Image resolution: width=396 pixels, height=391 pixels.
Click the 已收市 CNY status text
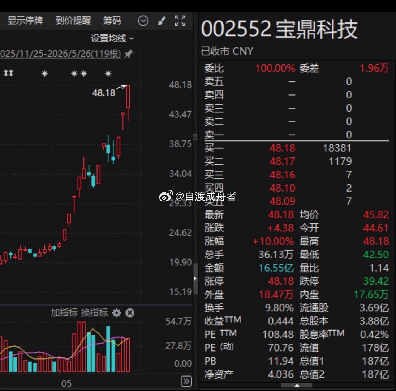coord(227,51)
